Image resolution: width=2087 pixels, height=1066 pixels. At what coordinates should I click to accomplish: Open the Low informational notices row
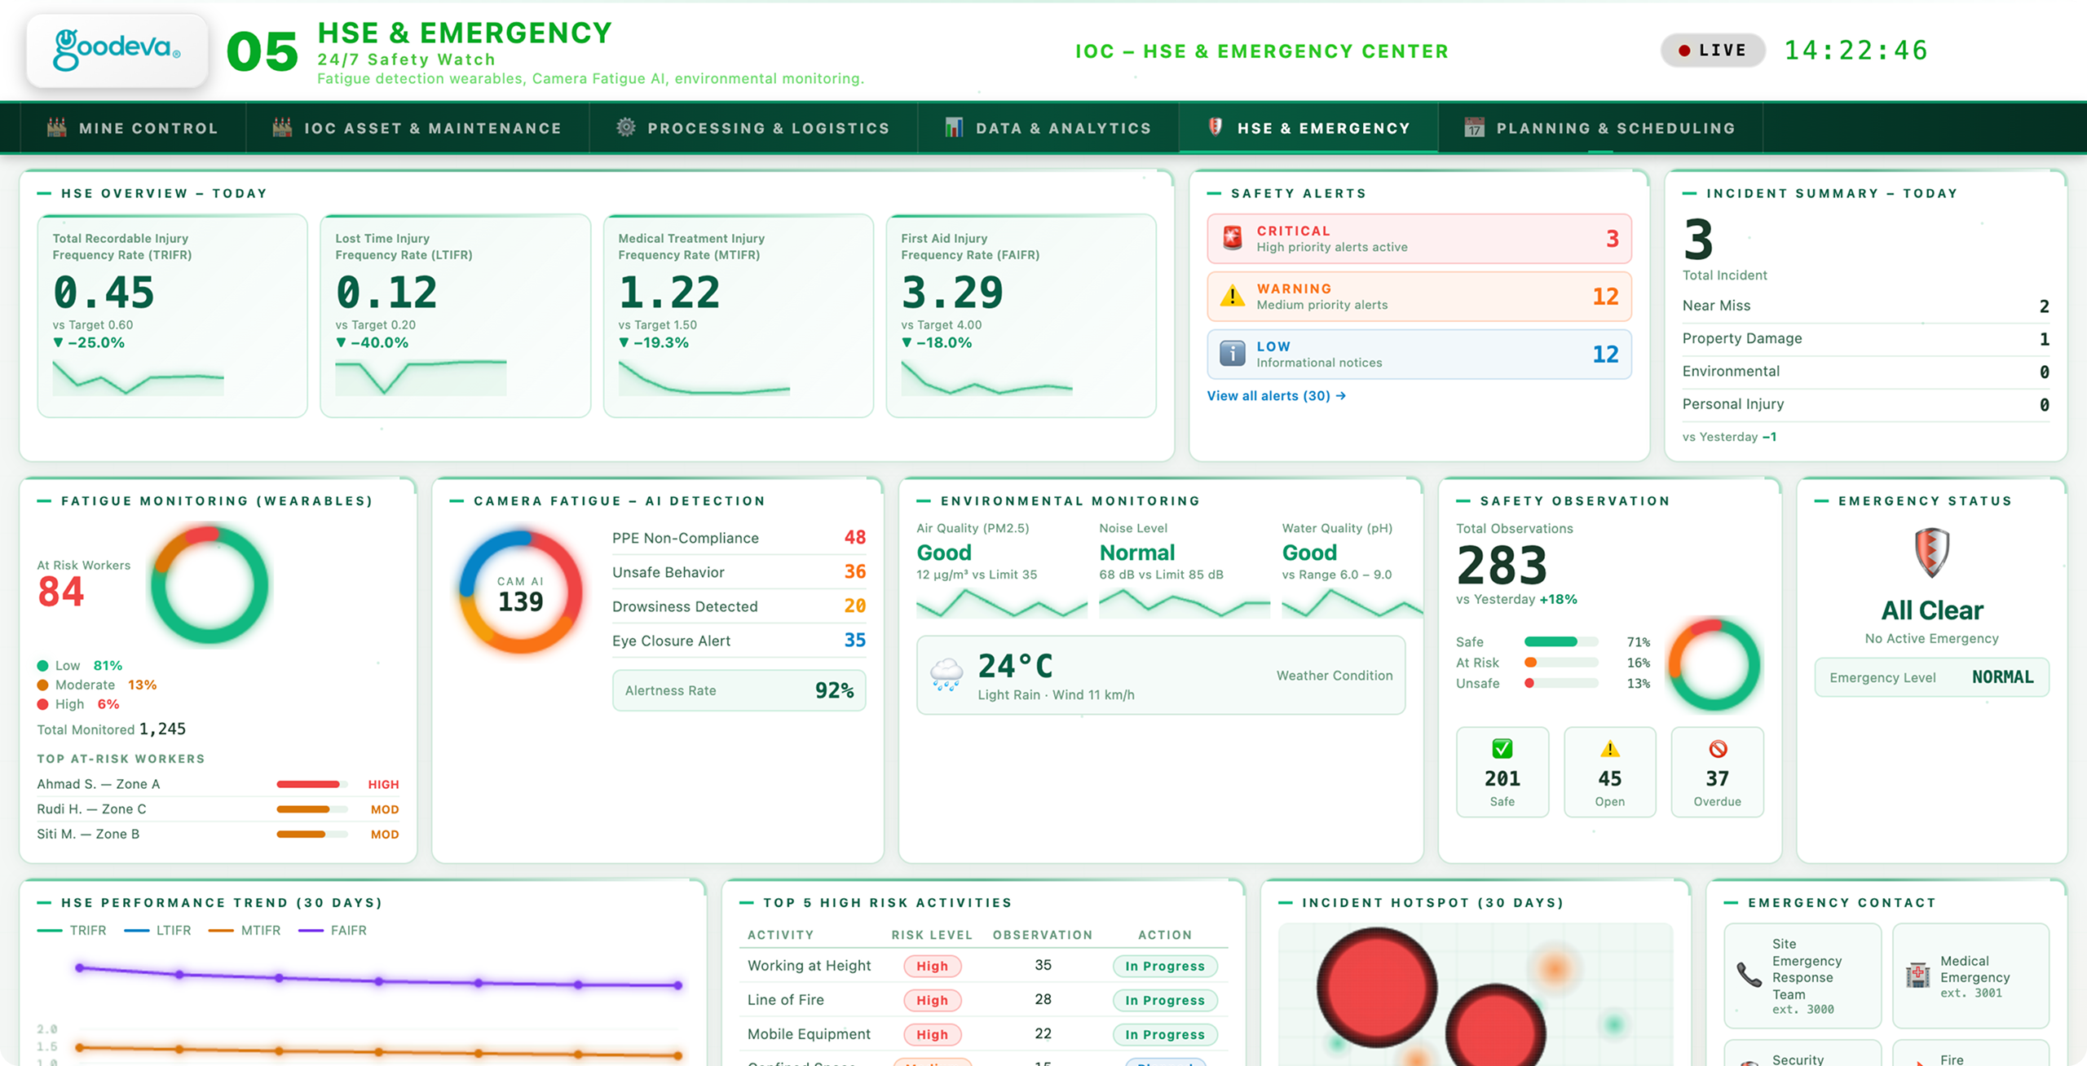click(1419, 354)
